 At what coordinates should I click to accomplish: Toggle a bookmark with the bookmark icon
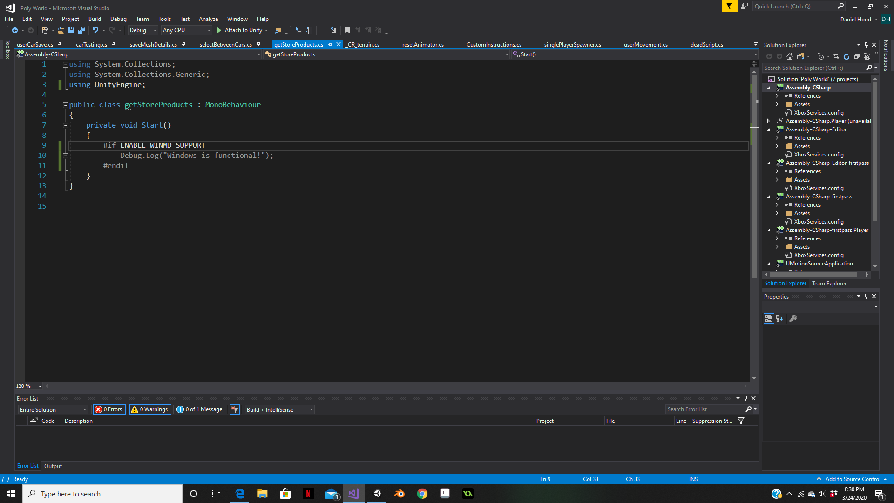pos(347,30)
